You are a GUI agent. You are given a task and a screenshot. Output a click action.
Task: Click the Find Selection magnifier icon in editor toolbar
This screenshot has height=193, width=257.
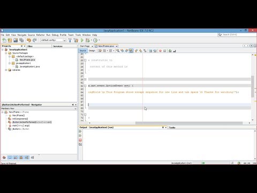(118, 51)
